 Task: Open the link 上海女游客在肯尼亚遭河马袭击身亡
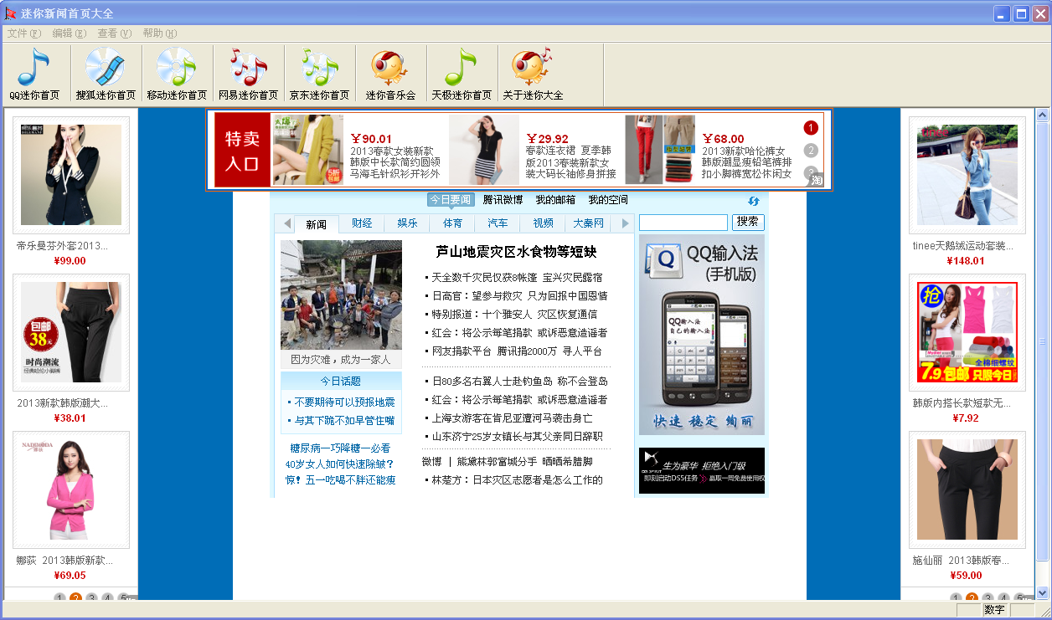512,418
